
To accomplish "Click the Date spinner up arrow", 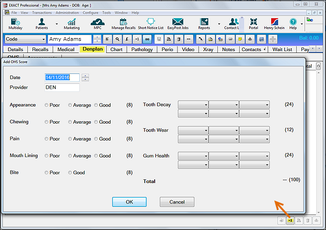I will [85, 76].
